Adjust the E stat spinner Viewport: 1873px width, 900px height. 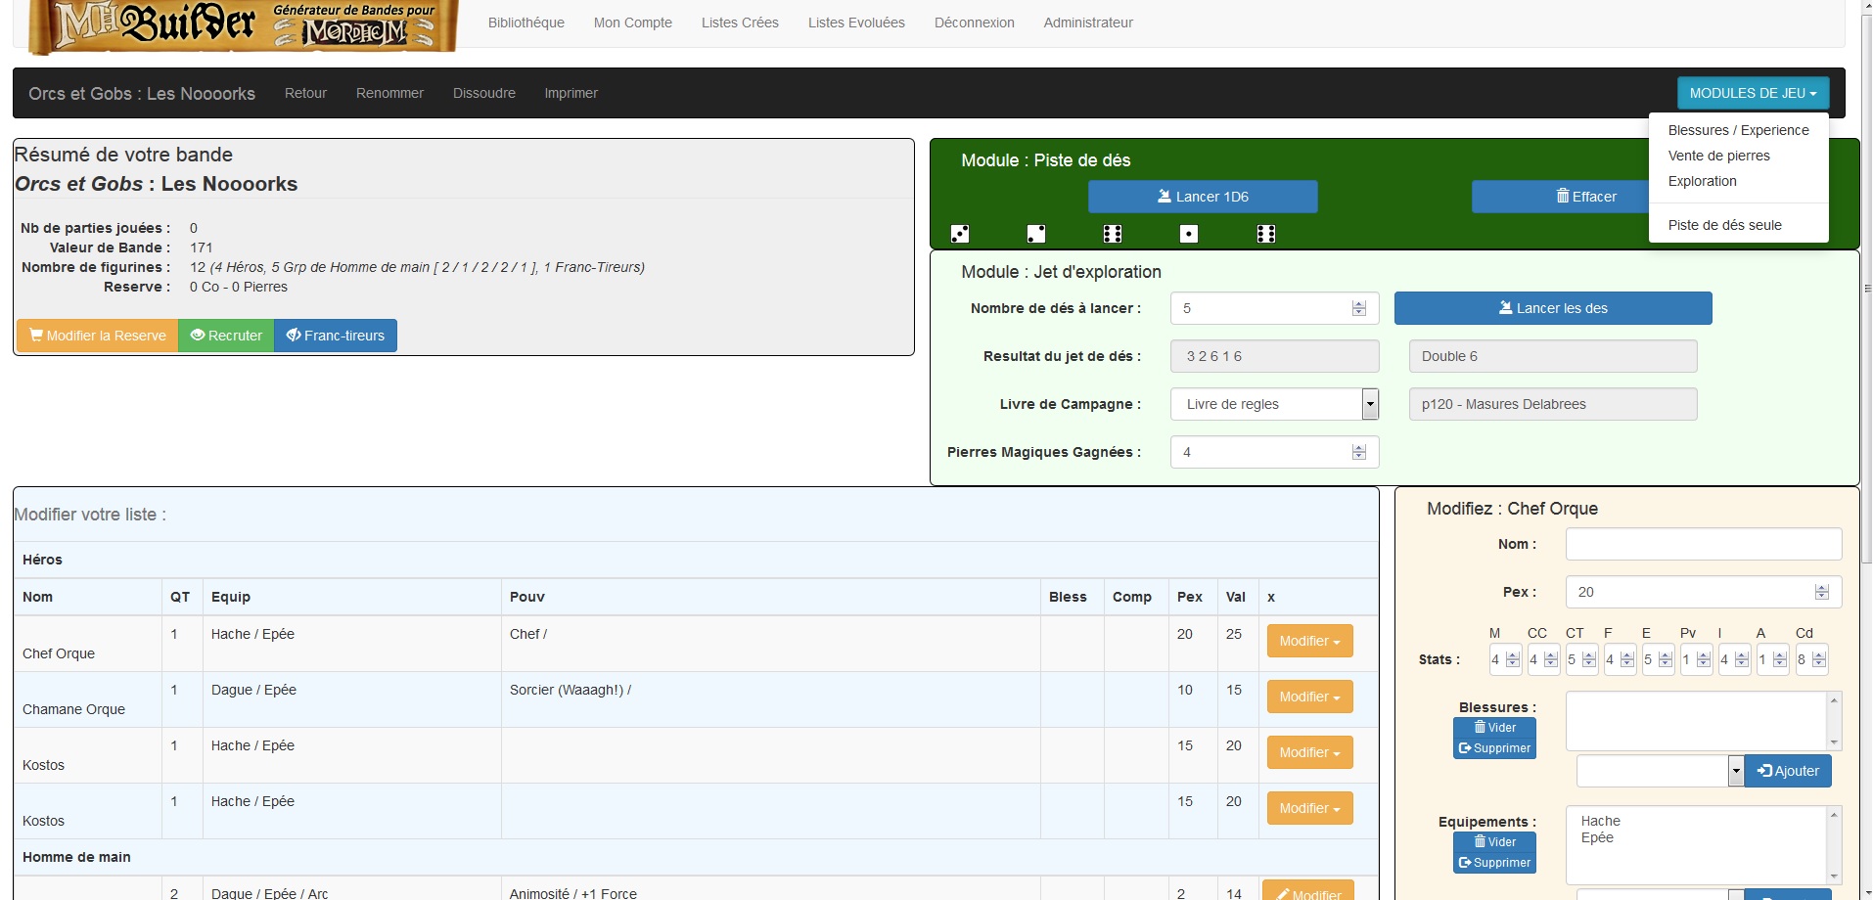[1666, 659]
